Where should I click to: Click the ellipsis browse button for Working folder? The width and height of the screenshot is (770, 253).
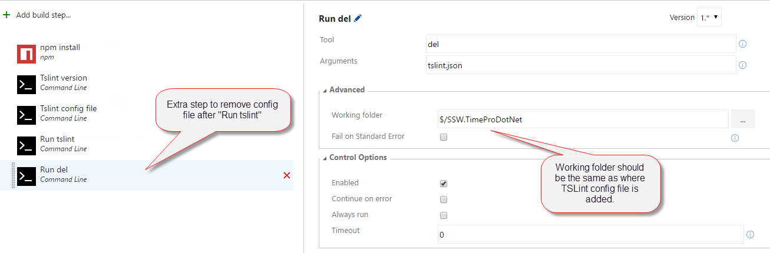(x=742, y=119)
